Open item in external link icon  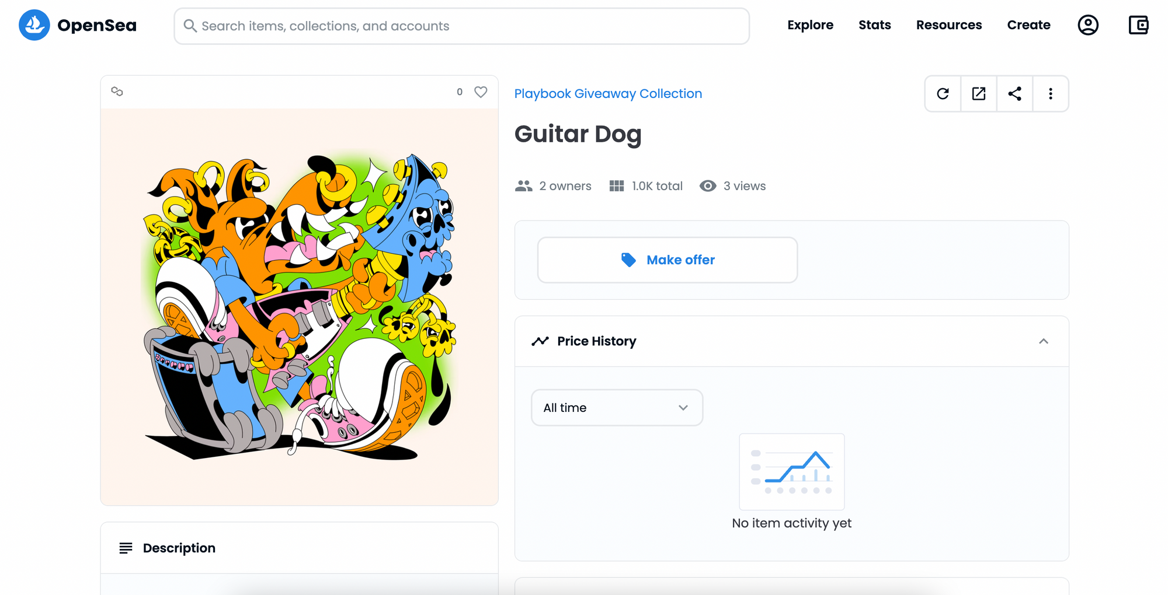point(979,94)
